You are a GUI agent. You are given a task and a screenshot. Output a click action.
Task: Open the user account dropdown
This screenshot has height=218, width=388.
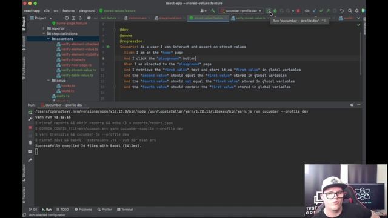203,11
